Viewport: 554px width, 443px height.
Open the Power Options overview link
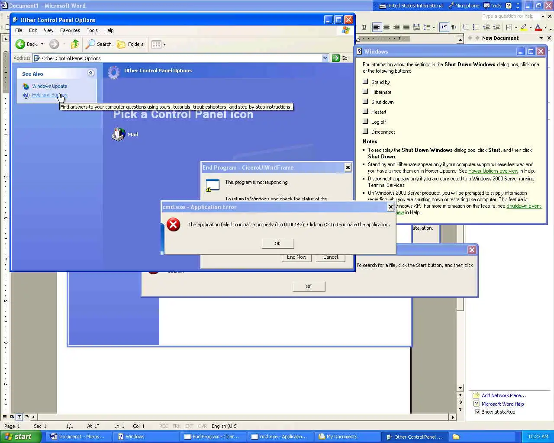(x=493, y=171)
